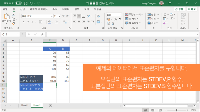Apply the Comma style

[120, 19]
